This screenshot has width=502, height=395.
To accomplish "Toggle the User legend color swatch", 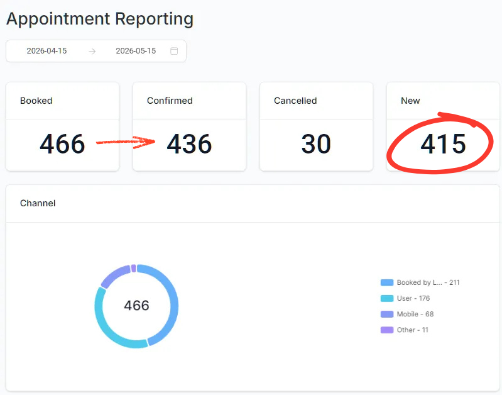I will [x=387, y=298].
